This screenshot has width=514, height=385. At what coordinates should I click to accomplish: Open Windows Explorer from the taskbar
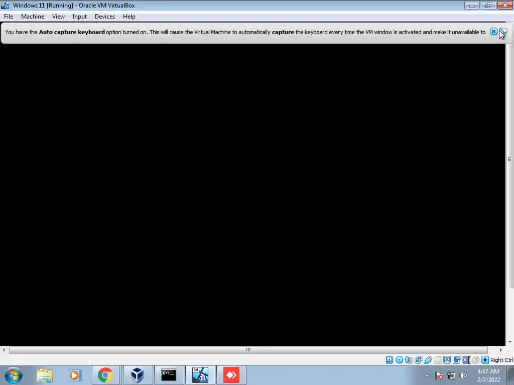tap(45, 375)
